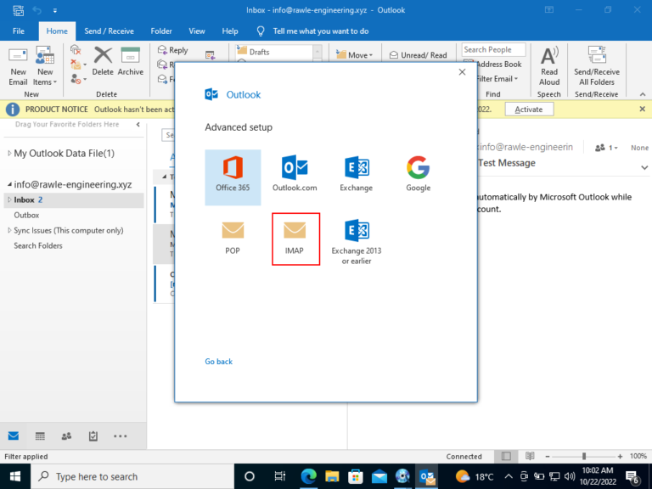Switch to the View tab
Image resolution: width=652 pixels, height=489 pixels.
pyautogui.click(x=197, y=31)
